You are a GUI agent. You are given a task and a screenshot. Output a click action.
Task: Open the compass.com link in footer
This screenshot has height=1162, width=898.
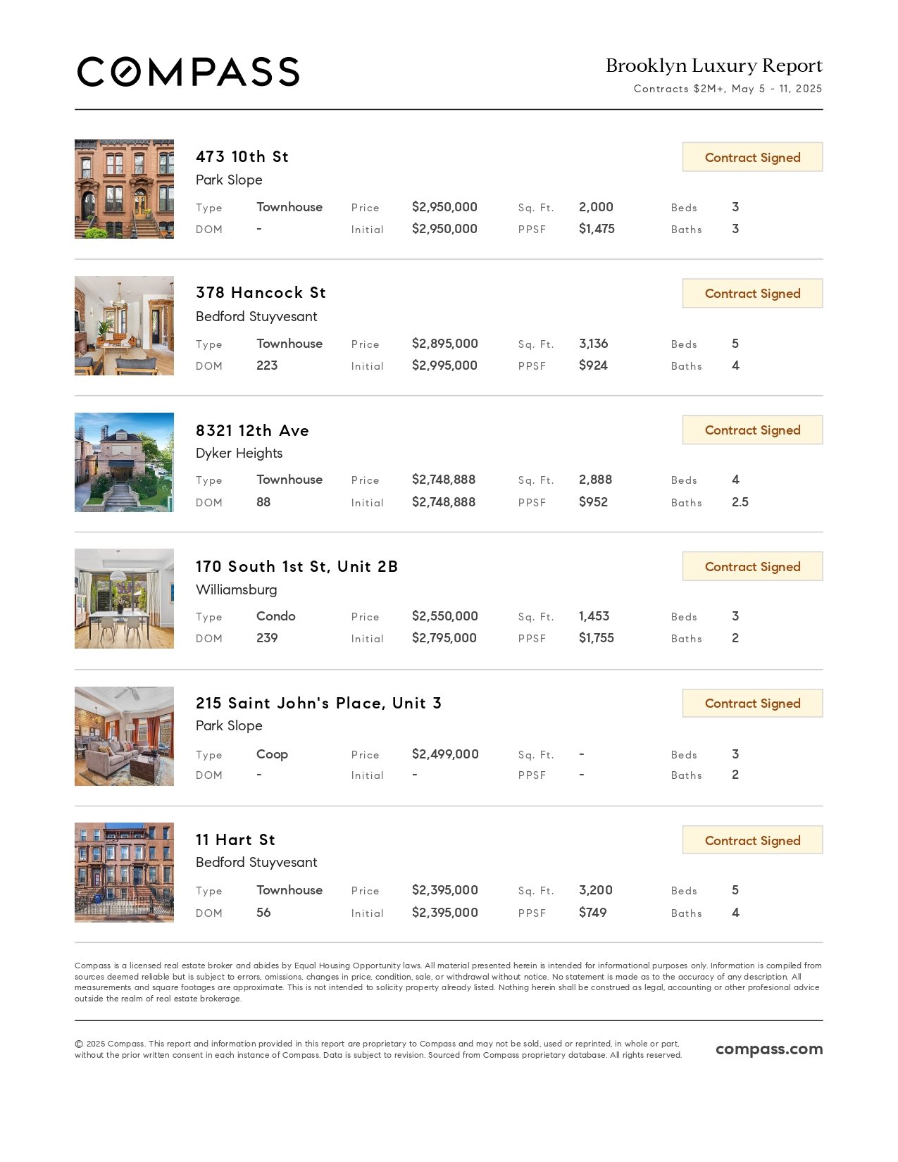769,1049
